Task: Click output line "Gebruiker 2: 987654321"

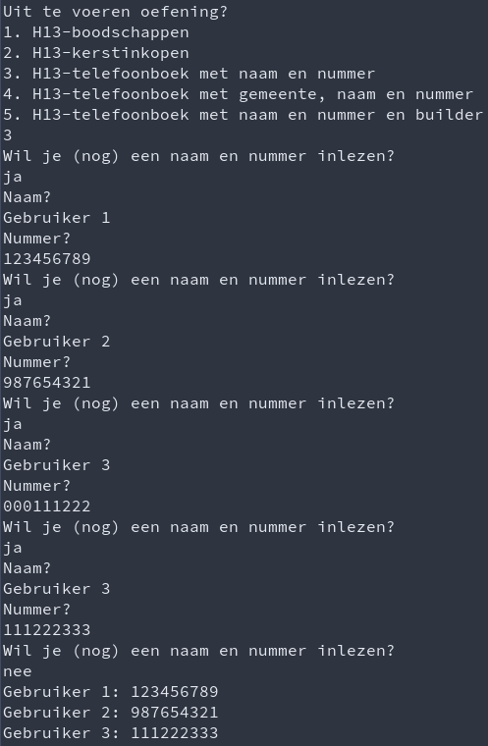Action: 110,713
